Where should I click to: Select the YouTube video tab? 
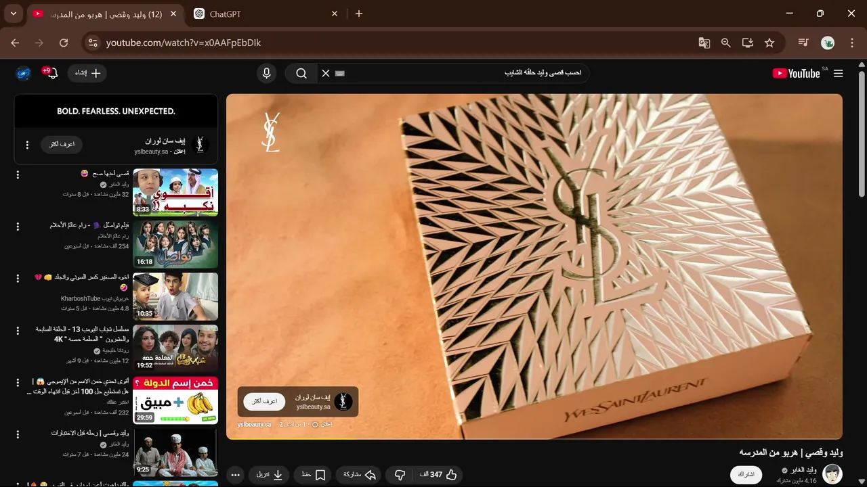pos(106,14)
